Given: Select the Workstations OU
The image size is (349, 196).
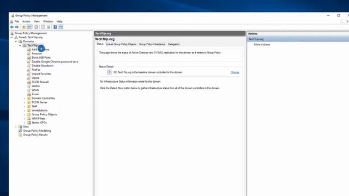Looking at the screenshot, I should coord(39,111).
